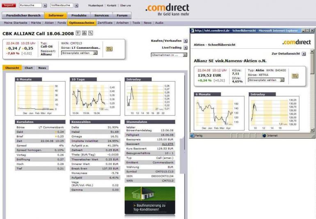Select the Übersicht tab
The width and height of the screenshot is (316, 219).
(12, 68)
